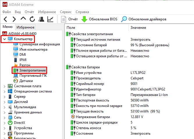The width and height of the screenshot is (194, 139).
Task: Select the Степень износа row
Action: [88, 128]
